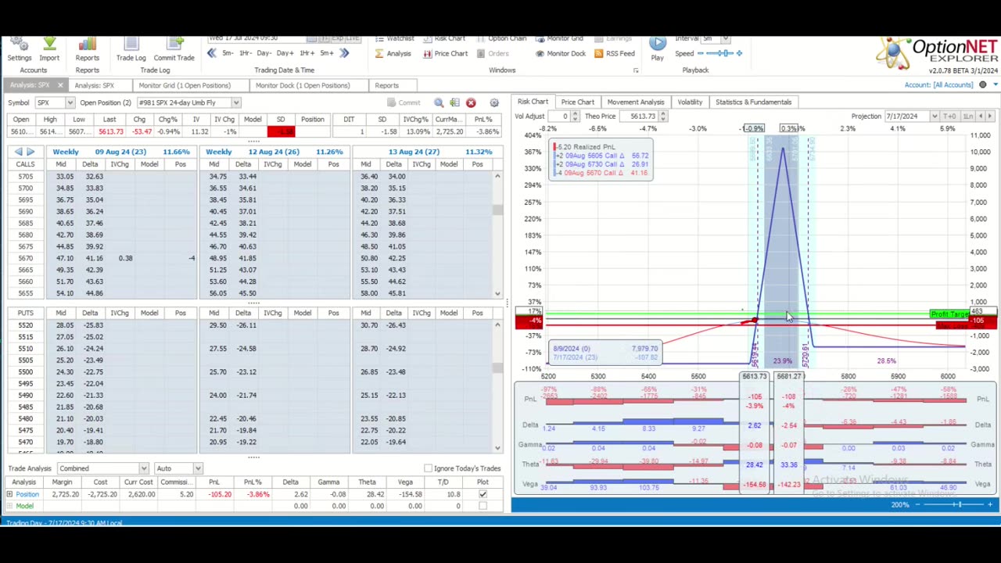
Task: Open the Price Chart window from the ribbon
Action: (x=445, y=53)
